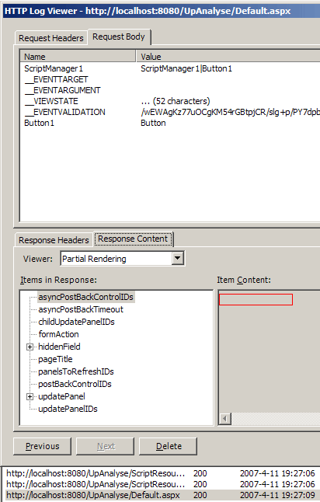This screenshot has height=502, width=320.
Task: Click the Name column header
Action: point(78,57)
